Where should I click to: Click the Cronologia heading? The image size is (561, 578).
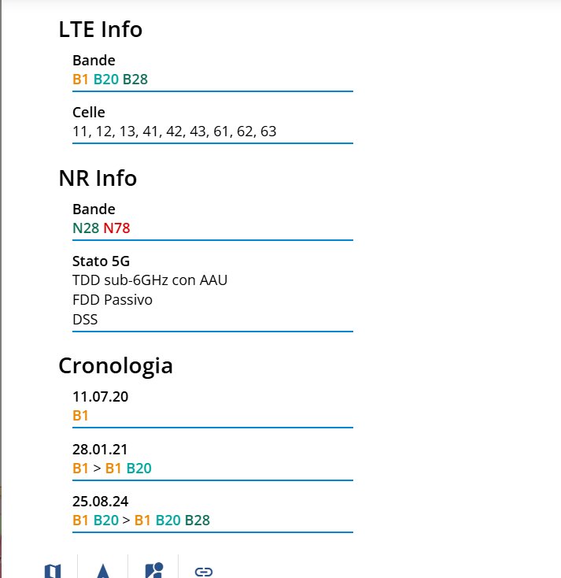pos(116,365)
